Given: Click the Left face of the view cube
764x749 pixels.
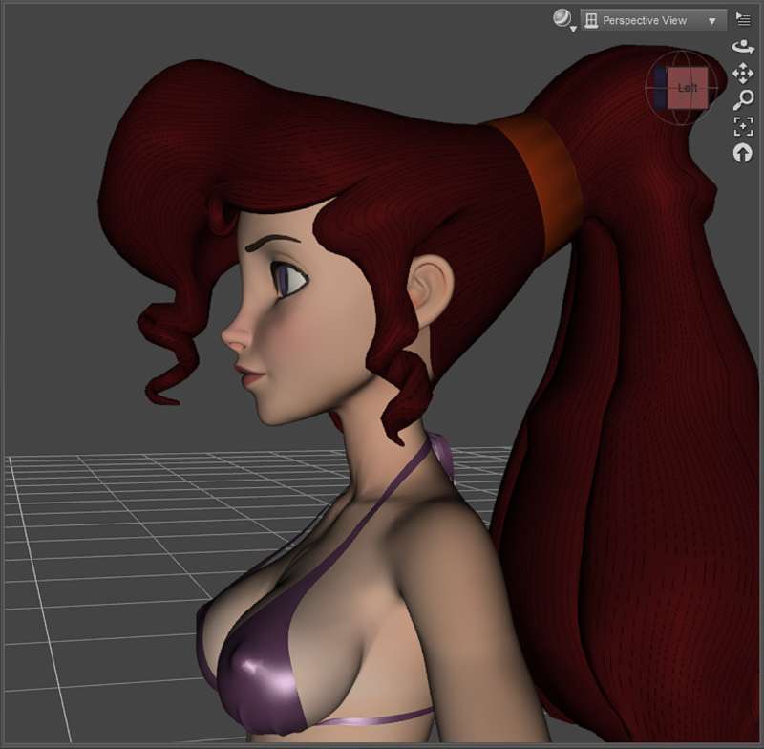Looking at the screenshot, I should [687, 88].
